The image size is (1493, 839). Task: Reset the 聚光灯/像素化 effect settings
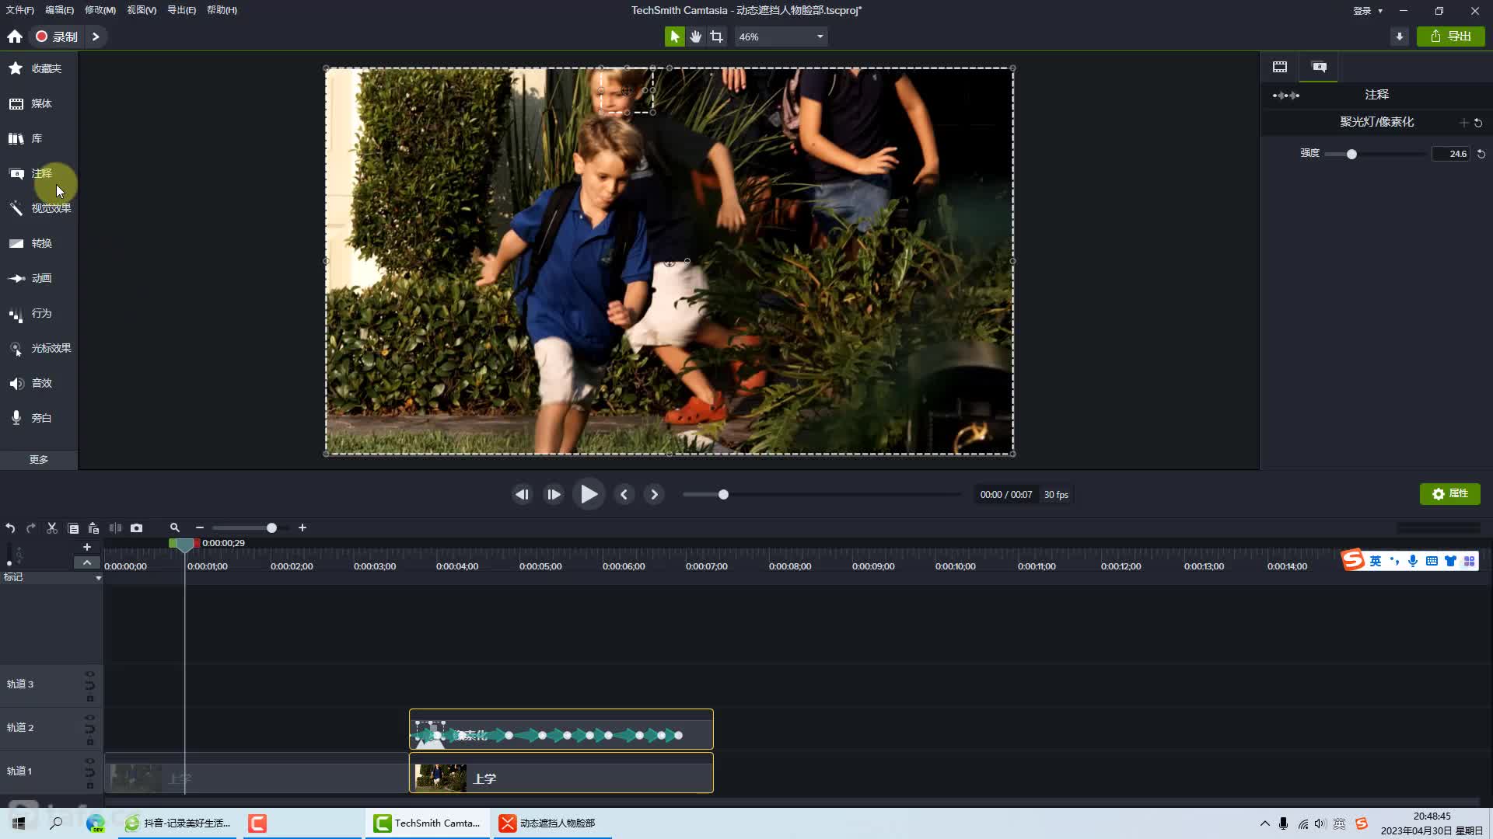[x=1478, y=123]
